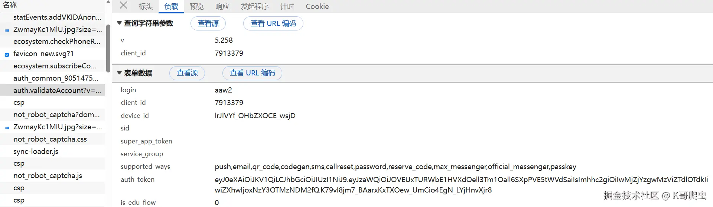
Task: Click 查看源 in the form data section
Action: [x=187, y=73]
